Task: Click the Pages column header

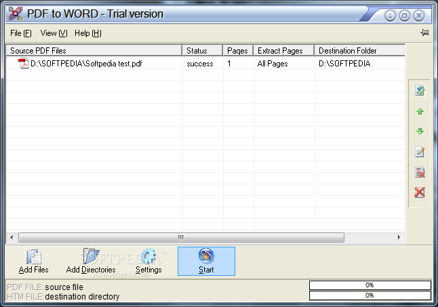Action: pos(238,51)
